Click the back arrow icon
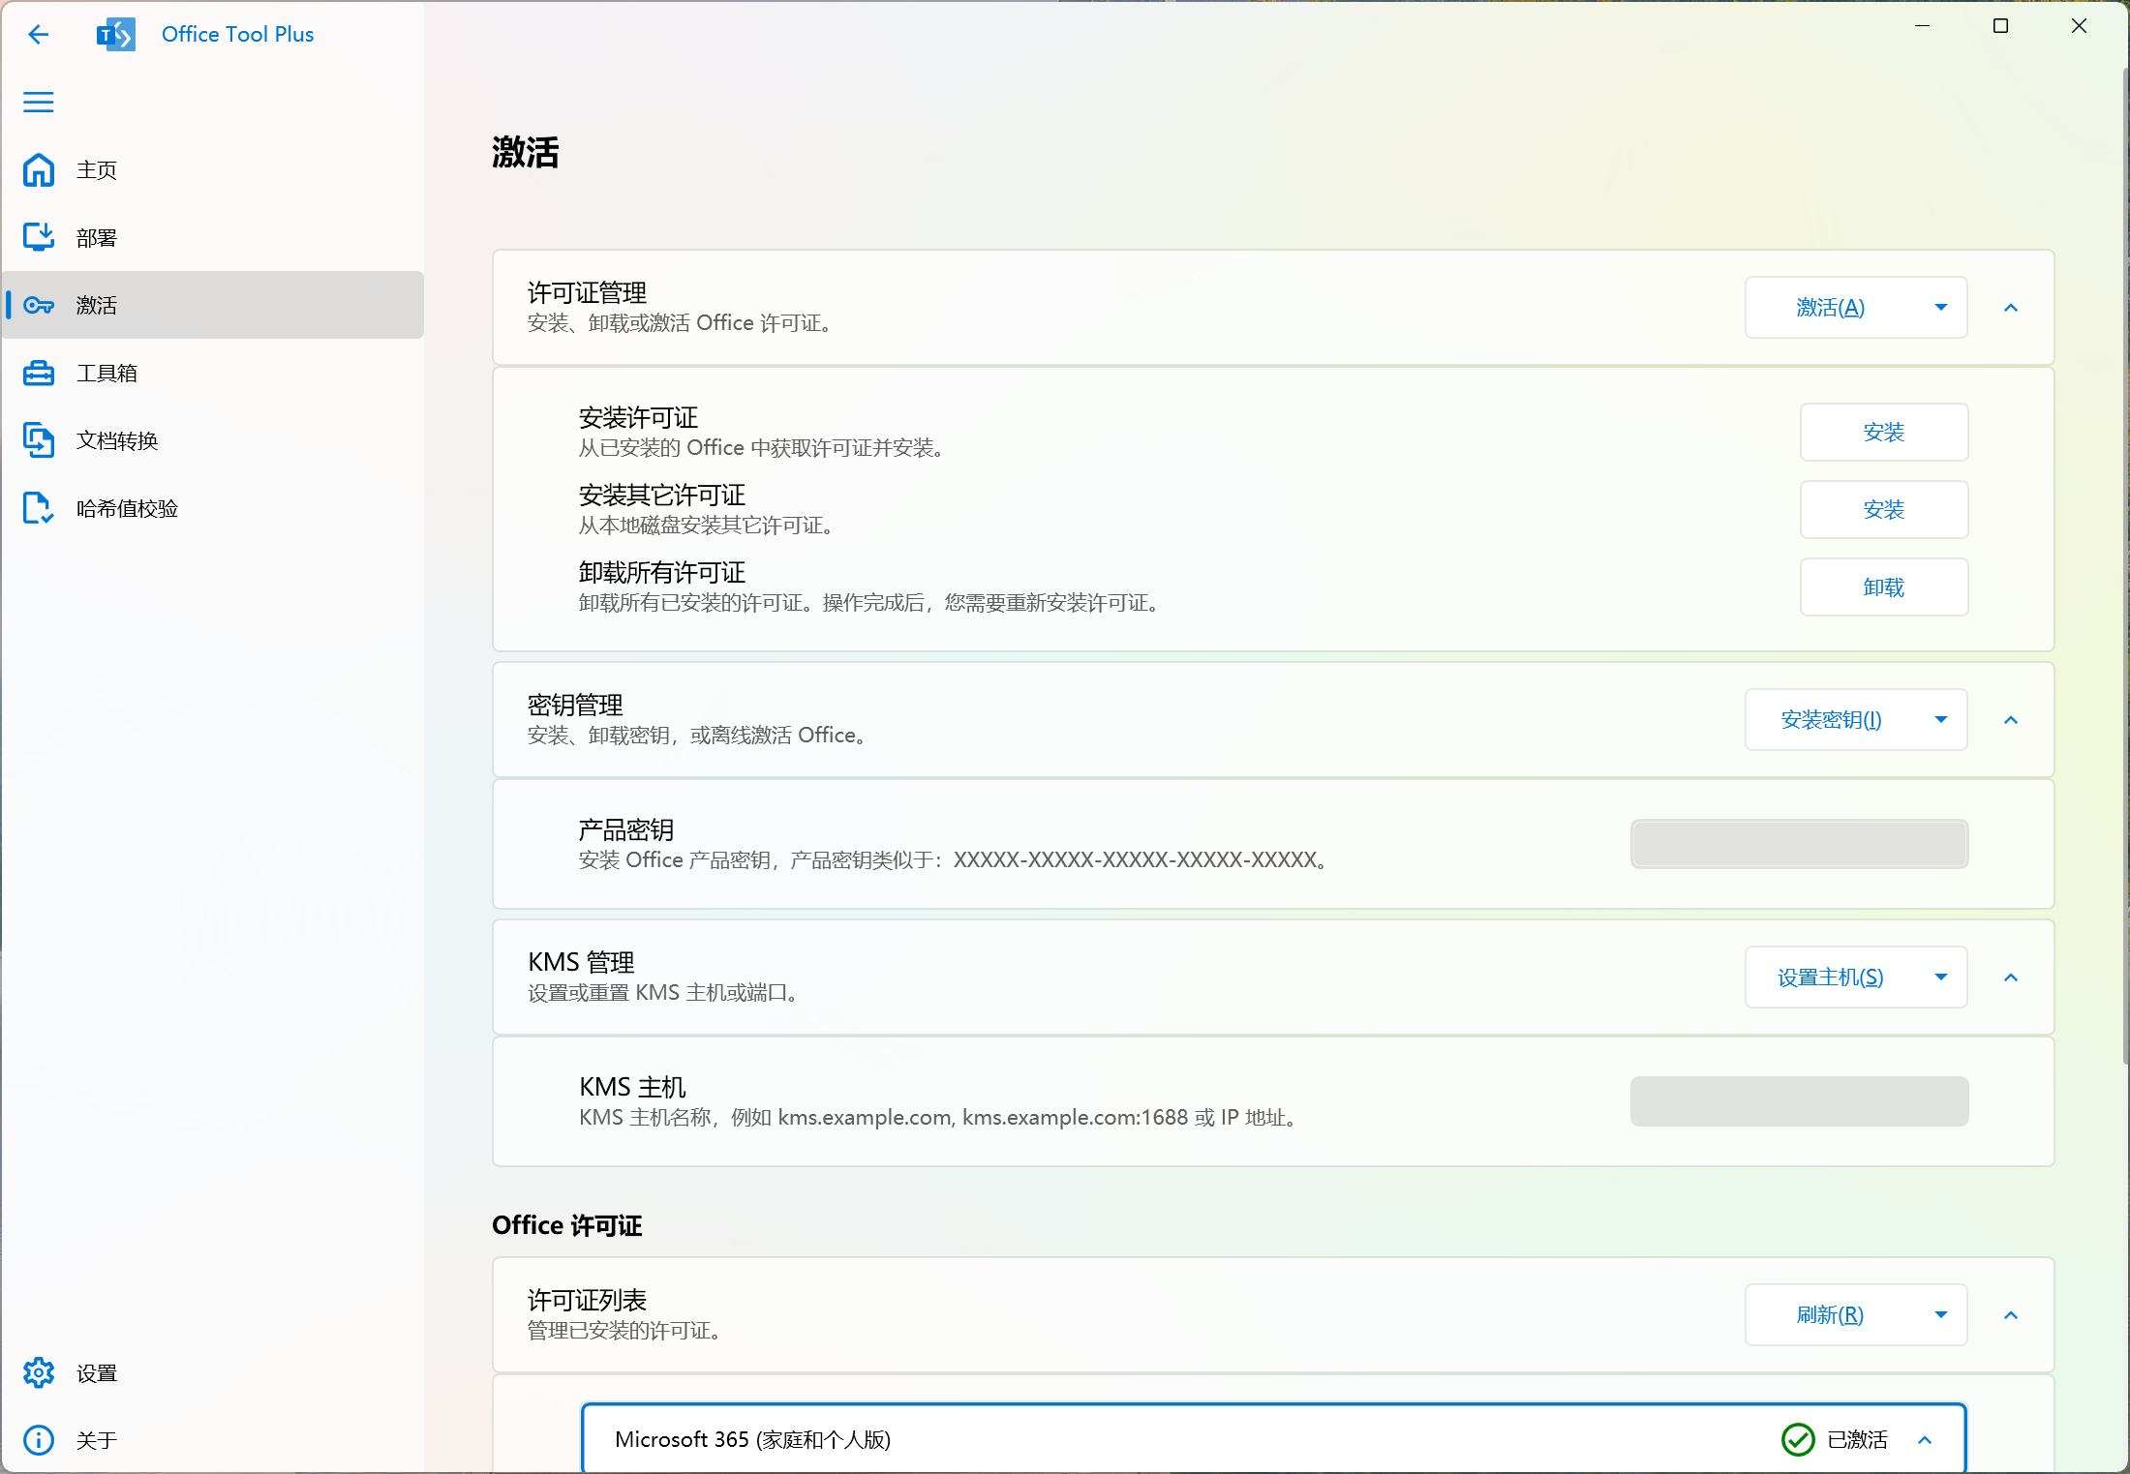2130x1474 pixels. 38,35
